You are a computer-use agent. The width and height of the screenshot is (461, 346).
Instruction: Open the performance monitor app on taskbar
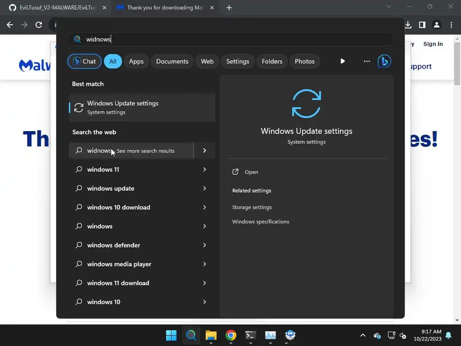pos(271,335)
